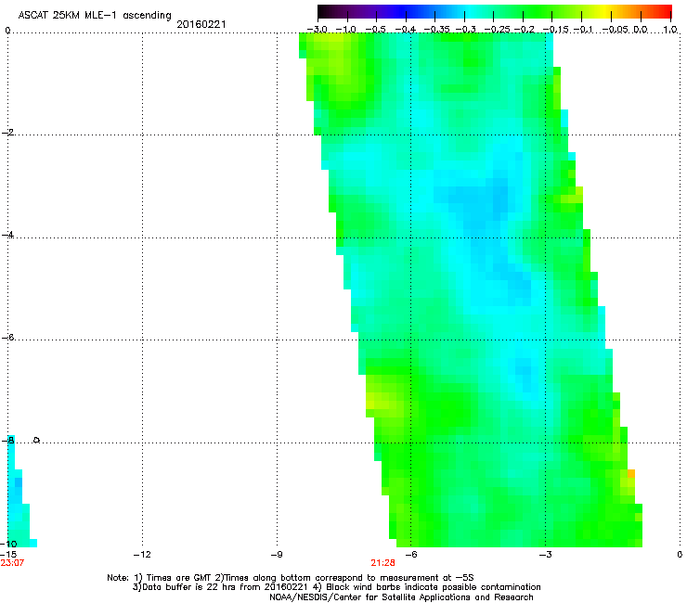
Task: Click the latitude axis label -8
Action: [x=7, y=440]
